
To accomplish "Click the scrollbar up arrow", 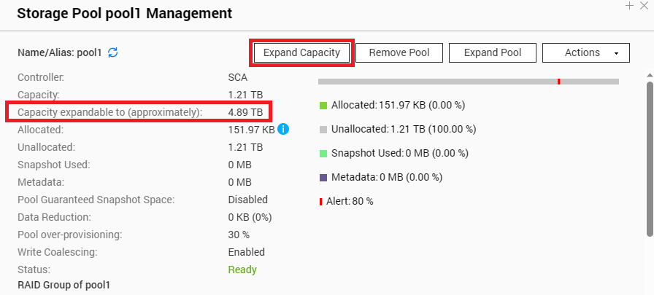I will pyautogui.click(x=650, y=74).
